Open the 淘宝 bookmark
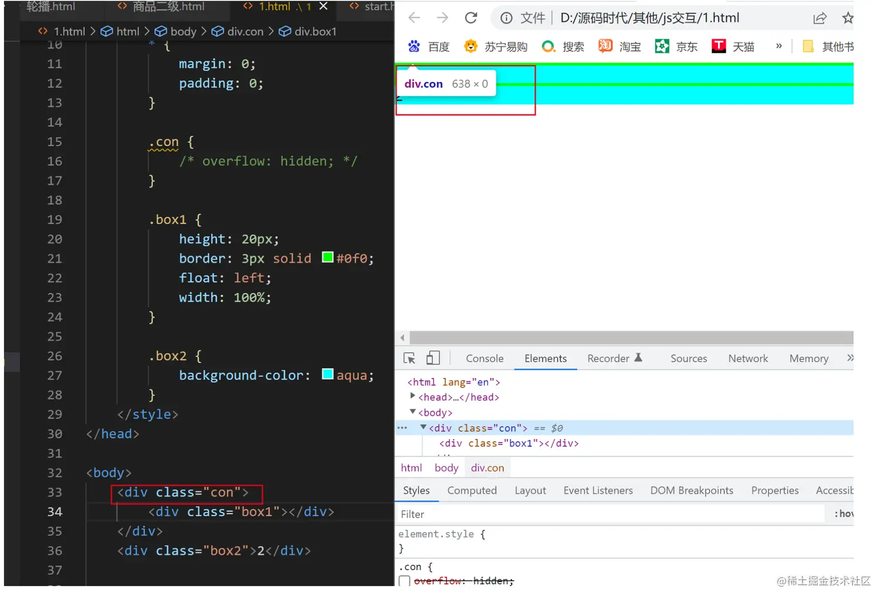Viewport: 887px width, 603px height. [x=619, y=46]
